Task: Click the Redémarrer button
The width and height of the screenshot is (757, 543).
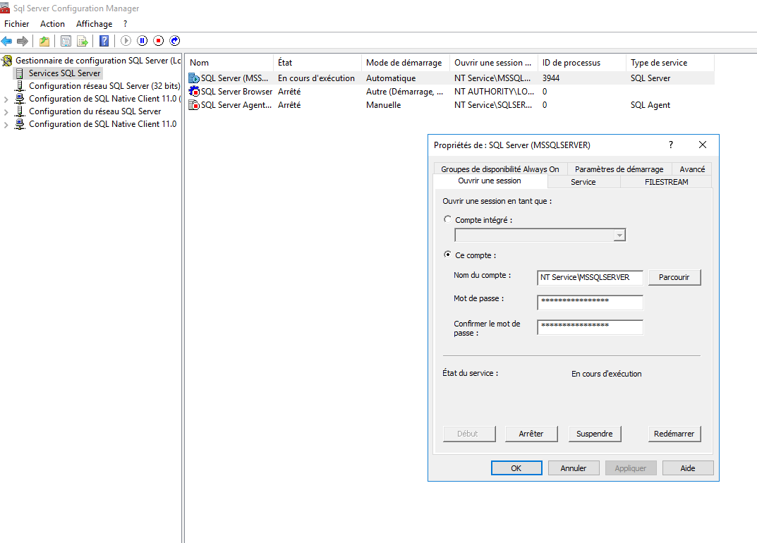Action: click(674, 434)
